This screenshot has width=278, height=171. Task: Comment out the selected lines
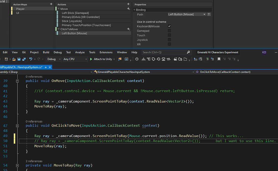coord(207,59)
